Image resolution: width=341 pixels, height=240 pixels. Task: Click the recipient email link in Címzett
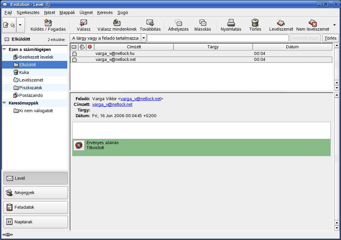click(x=112, y=104)
